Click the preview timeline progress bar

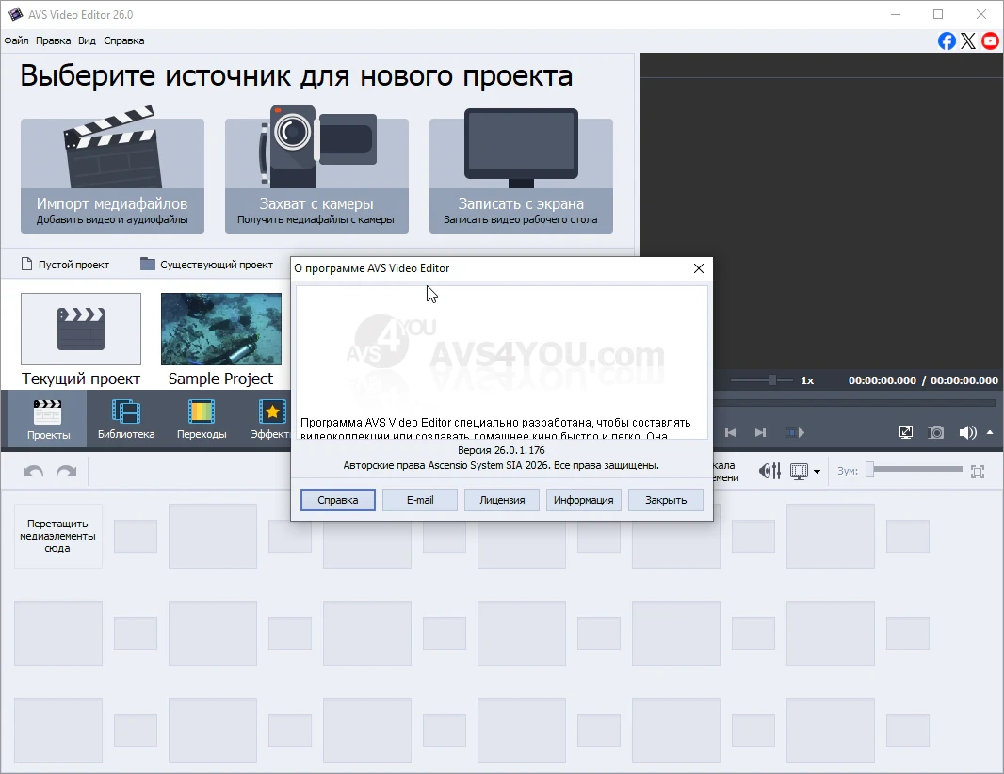tap(854, 403)
